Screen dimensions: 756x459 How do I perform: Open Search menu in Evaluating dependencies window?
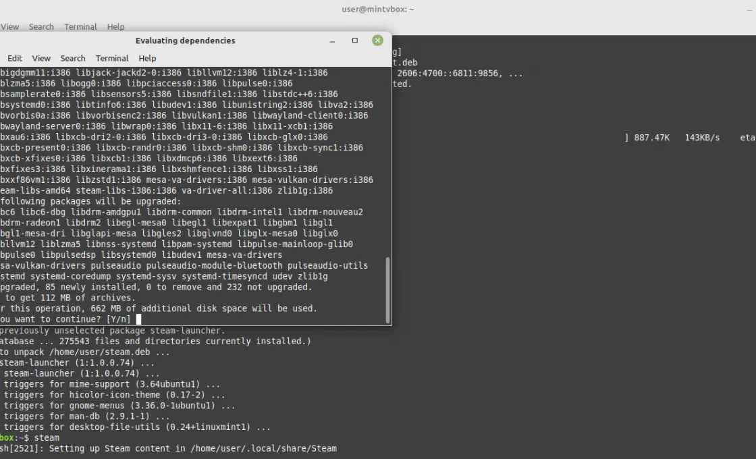[73, 58]
